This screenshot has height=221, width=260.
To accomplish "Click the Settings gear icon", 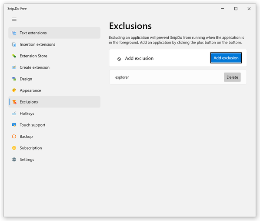I will coord(14,160).
